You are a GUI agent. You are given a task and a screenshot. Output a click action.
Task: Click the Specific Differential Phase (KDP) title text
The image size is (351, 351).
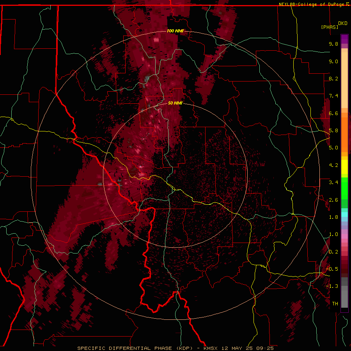tap(135, 348)
